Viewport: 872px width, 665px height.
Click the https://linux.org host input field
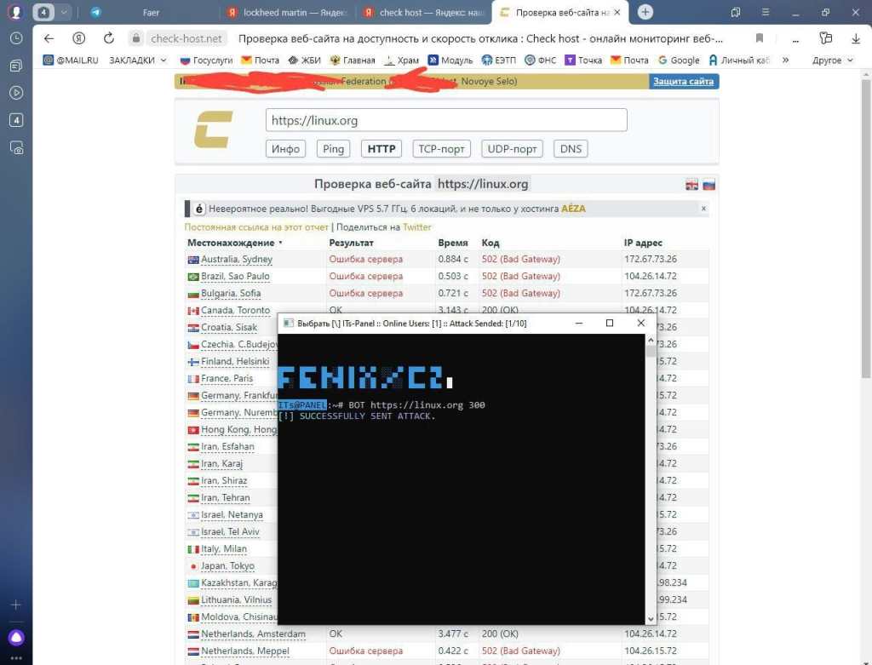(445, 120)
